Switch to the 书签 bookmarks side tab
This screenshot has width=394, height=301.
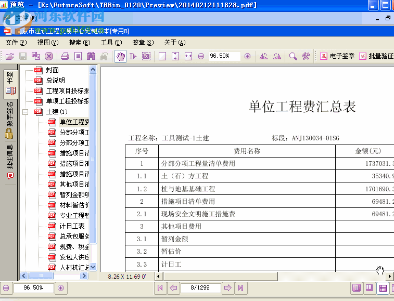(10, 84)
